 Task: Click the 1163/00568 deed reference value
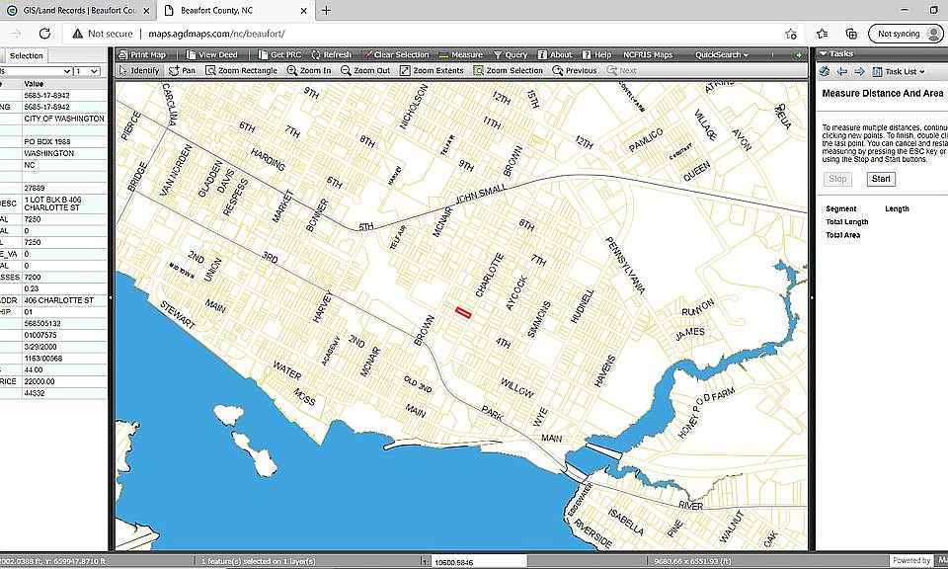(x=43, y=359)
